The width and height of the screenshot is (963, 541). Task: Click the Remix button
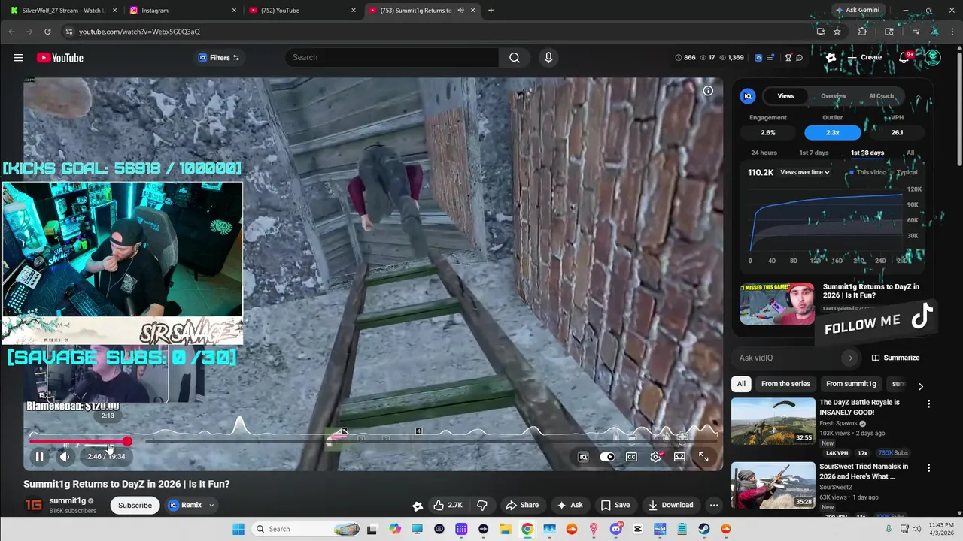coord(185,505)
